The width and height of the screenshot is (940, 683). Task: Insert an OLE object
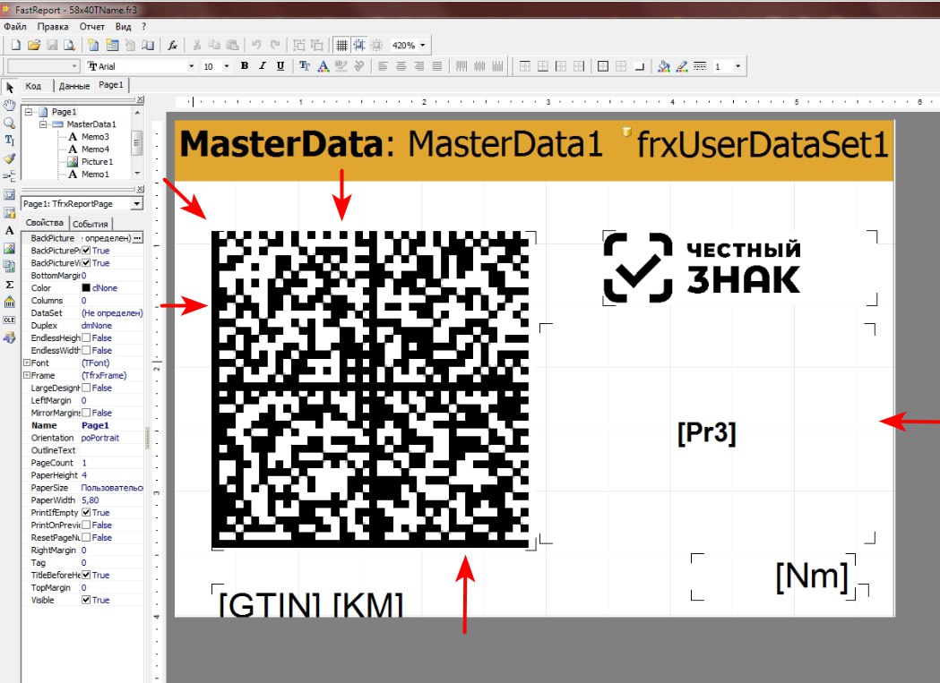click(9, 320)
